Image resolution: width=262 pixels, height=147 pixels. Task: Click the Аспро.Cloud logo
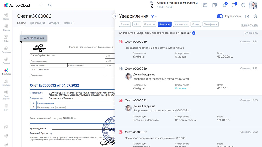17,5
